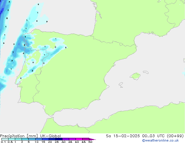The height and width of the screenshot is (143, 185).
Task: Click the '2' value over central Portugal
Action: [32, 71]
